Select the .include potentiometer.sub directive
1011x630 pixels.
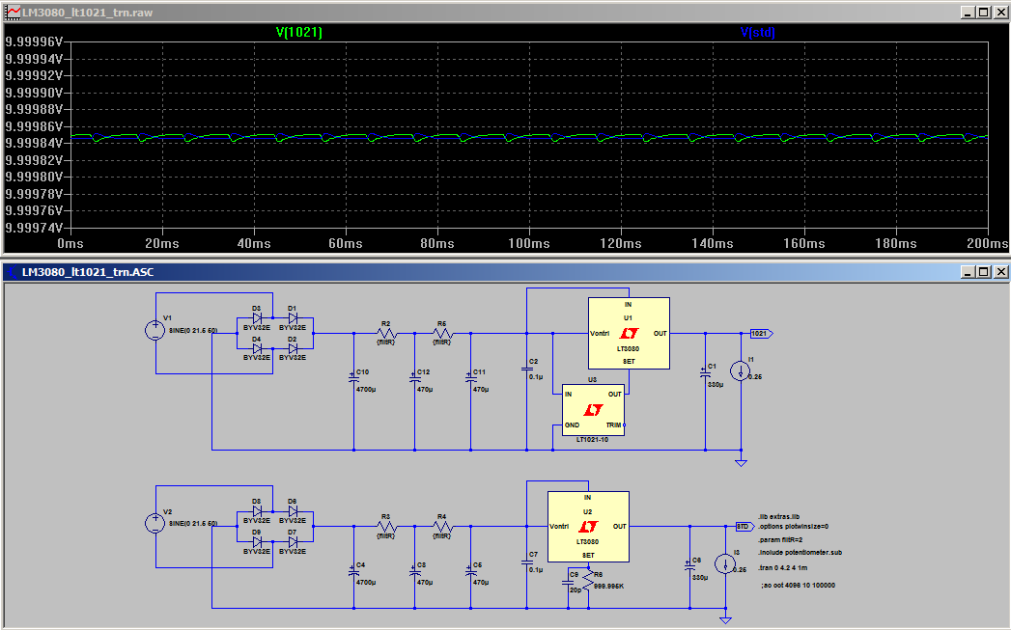(800, 552)
